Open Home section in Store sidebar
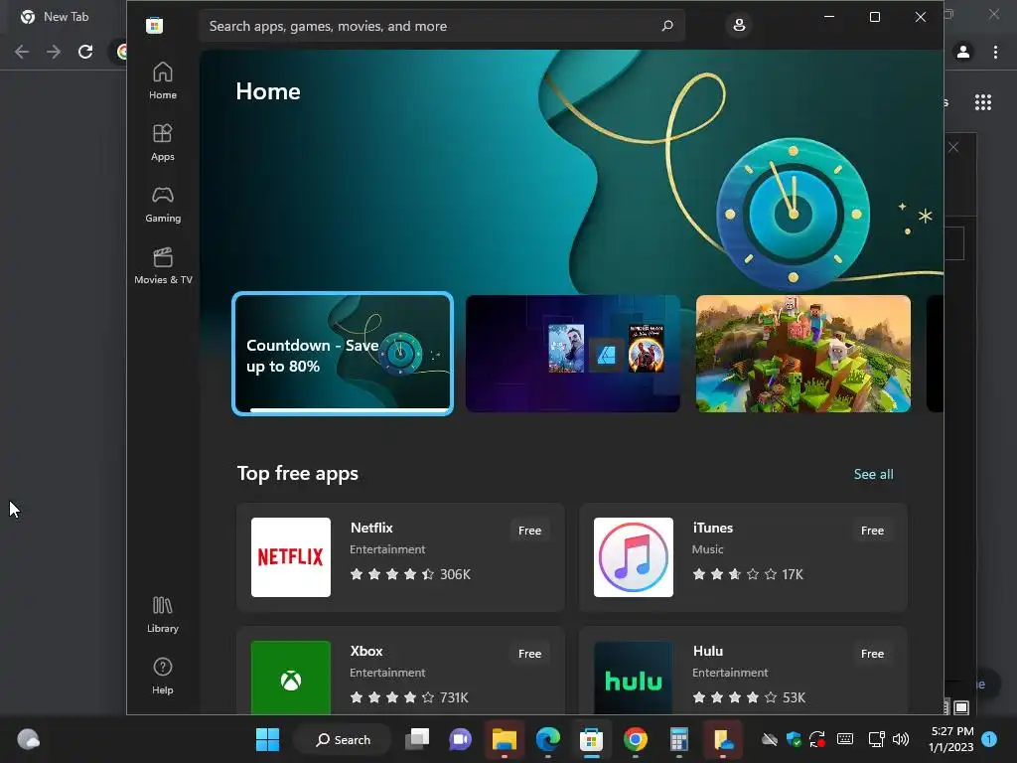The image size is (1017, 763). pos(162,80)
